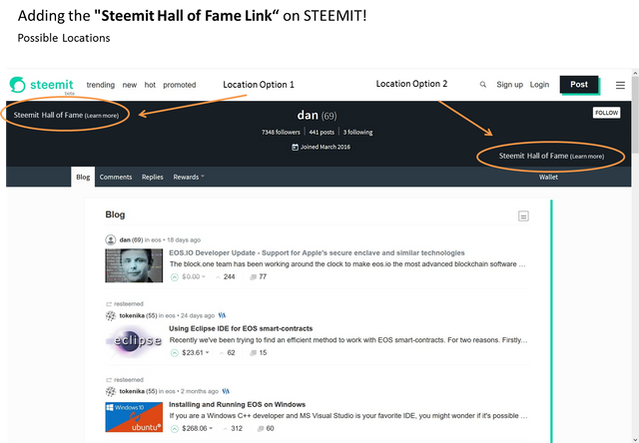The height and width of the screenshot is (443, 639).
Task: View the 3 following list
Action: (x=357, y=132)
